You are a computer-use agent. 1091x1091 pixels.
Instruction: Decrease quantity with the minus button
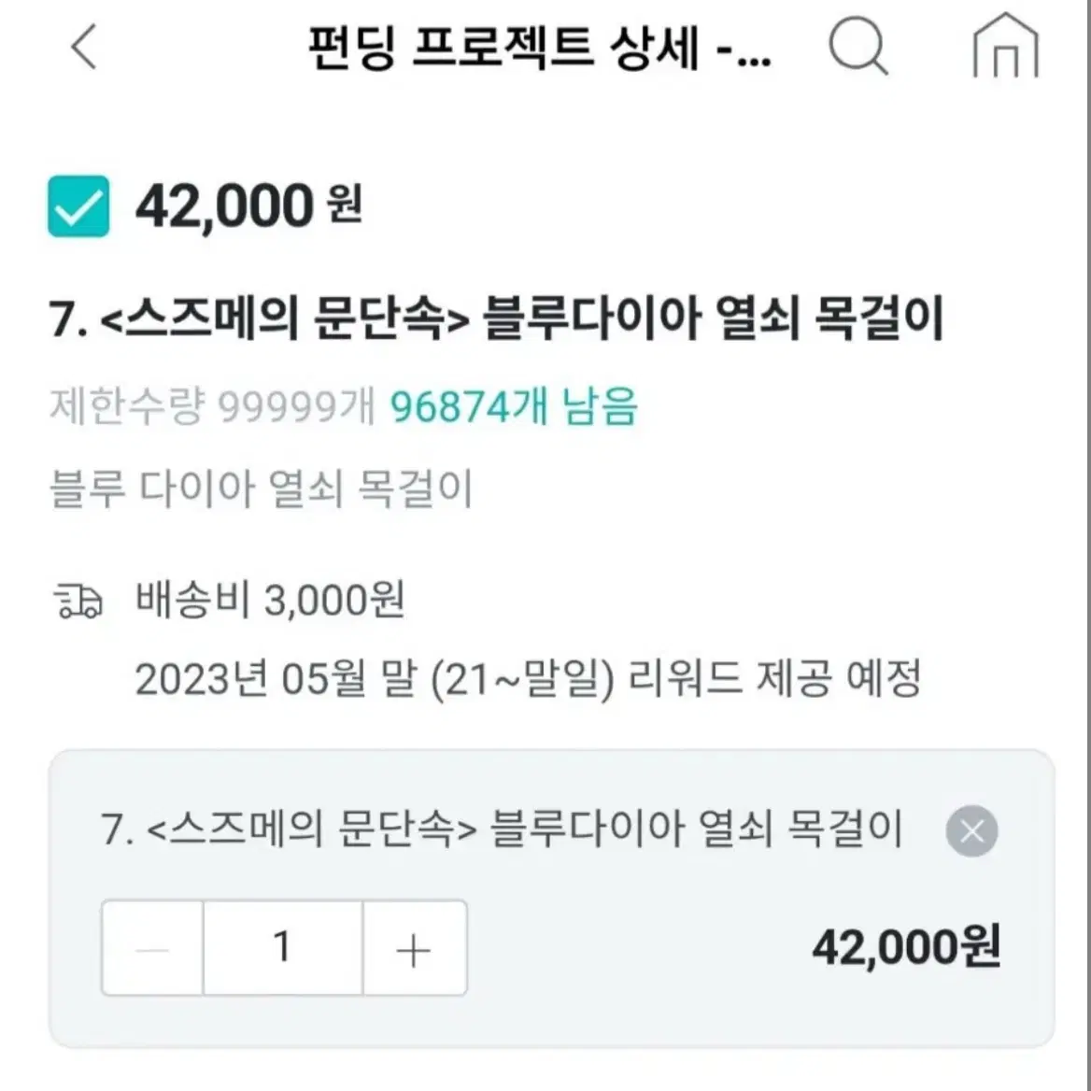152,948
